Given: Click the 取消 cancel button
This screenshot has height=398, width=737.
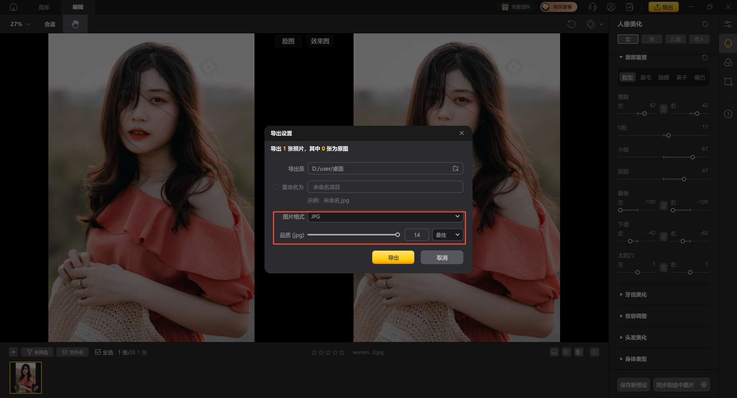Looking at the screenshot, I should point(442,258).
